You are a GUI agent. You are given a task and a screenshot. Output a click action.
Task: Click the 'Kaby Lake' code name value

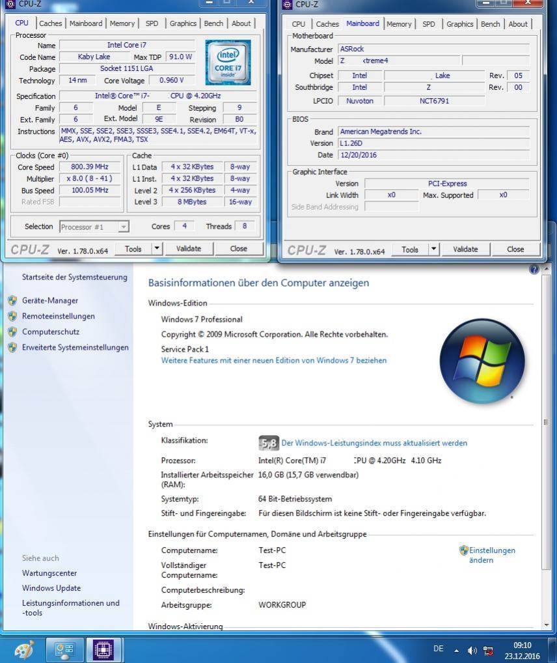[94, 57]
